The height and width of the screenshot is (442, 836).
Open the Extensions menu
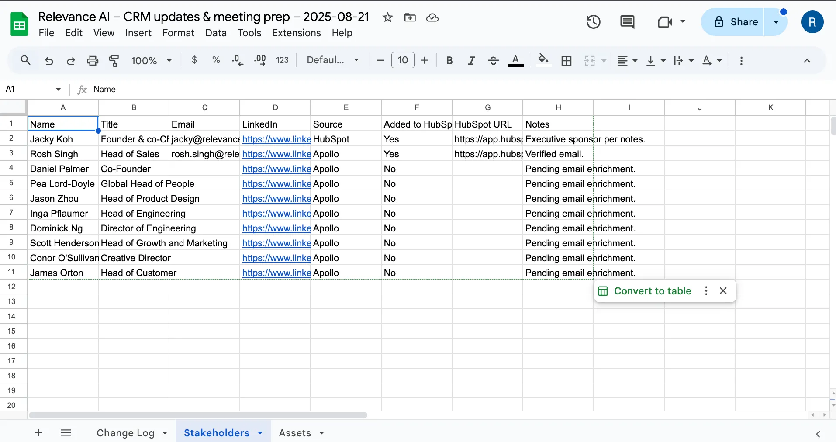pos(296,33)
